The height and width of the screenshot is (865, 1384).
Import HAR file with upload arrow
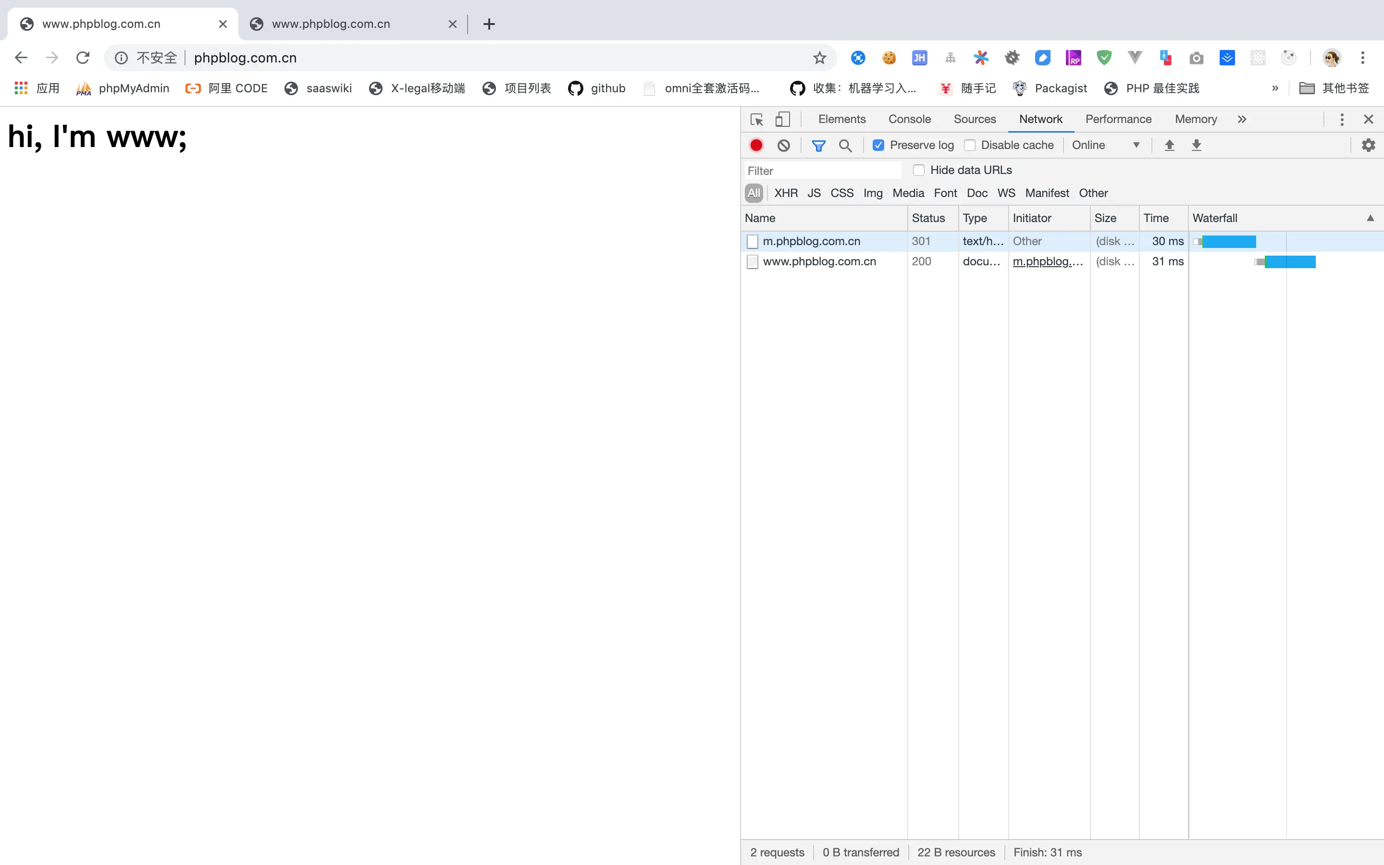tap(1170, 145)
